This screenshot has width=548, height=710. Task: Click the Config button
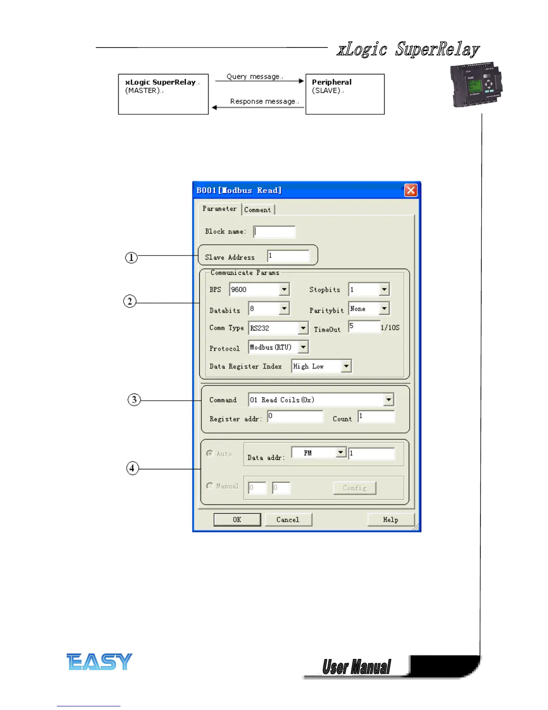coord(355,488)
